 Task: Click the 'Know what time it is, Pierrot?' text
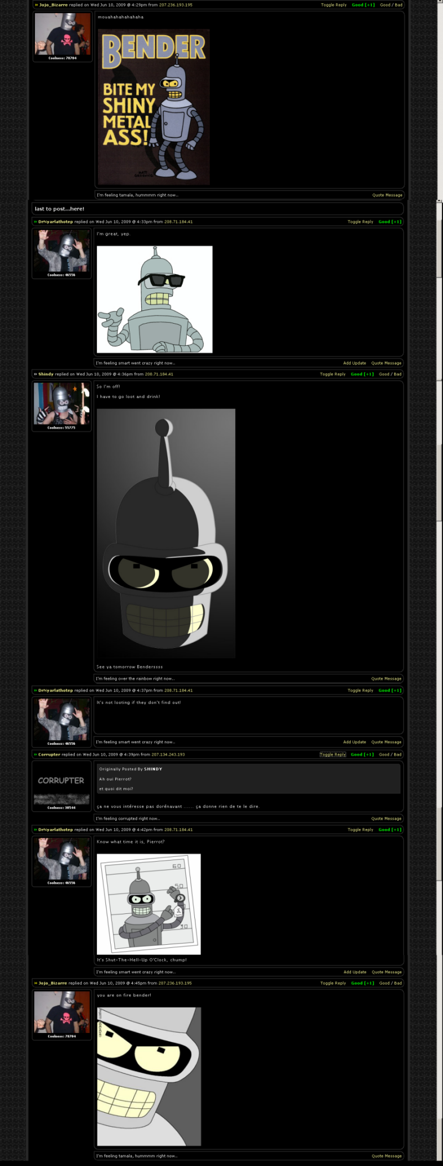pos(131,842)
